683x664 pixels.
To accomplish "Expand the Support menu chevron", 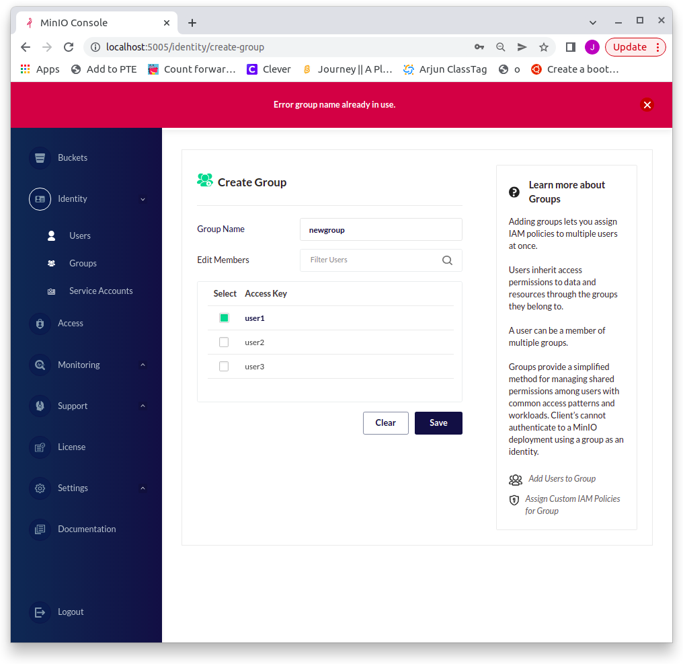I will (143, 406).
